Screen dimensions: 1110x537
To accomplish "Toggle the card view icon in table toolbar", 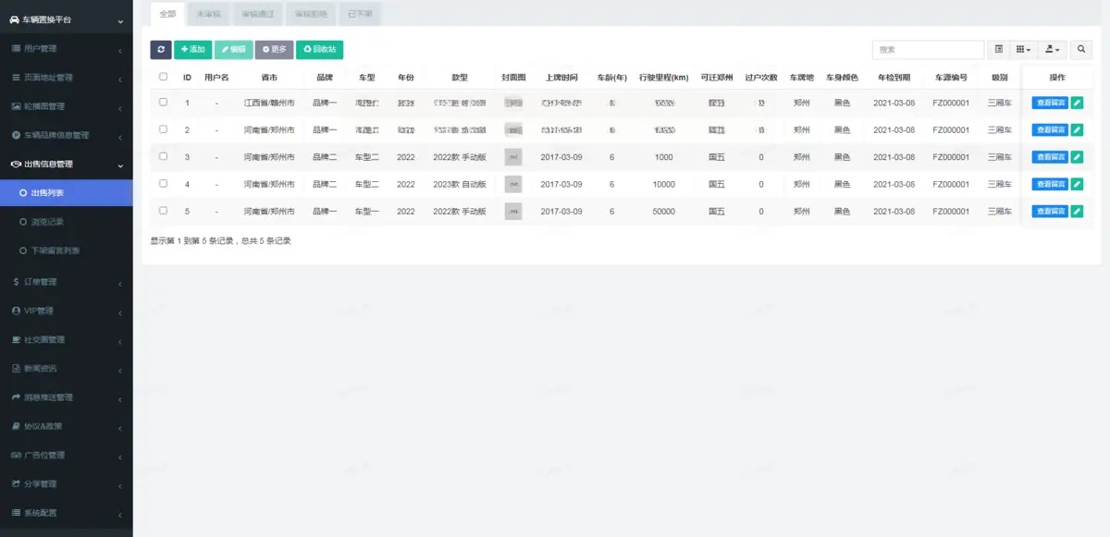I will (999, 50).
